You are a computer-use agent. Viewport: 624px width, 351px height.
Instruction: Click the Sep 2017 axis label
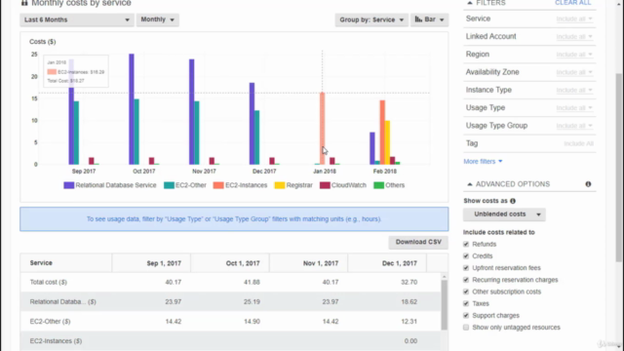click(84, 172)
